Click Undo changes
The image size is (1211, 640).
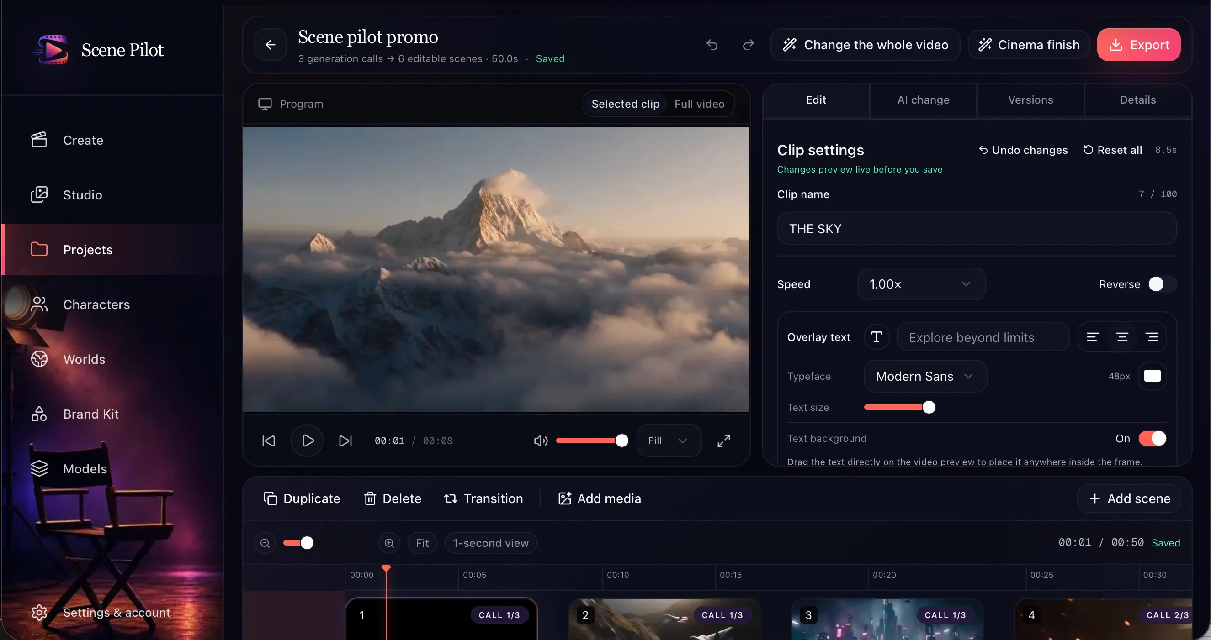[x=1024, y=150]
